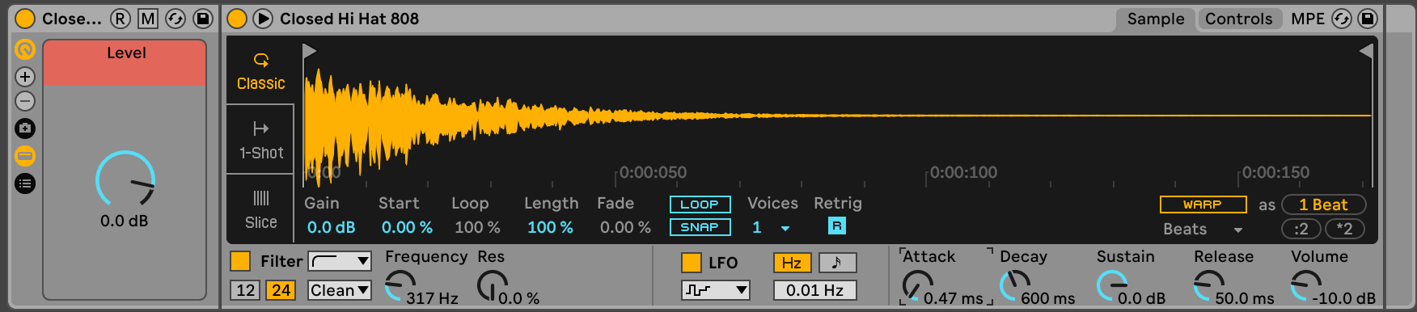
Task: Toggle the LFO activator switch
Action: point(692,263)
